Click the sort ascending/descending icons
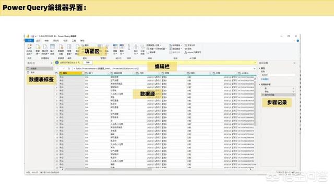 click(x=129, y=47)
